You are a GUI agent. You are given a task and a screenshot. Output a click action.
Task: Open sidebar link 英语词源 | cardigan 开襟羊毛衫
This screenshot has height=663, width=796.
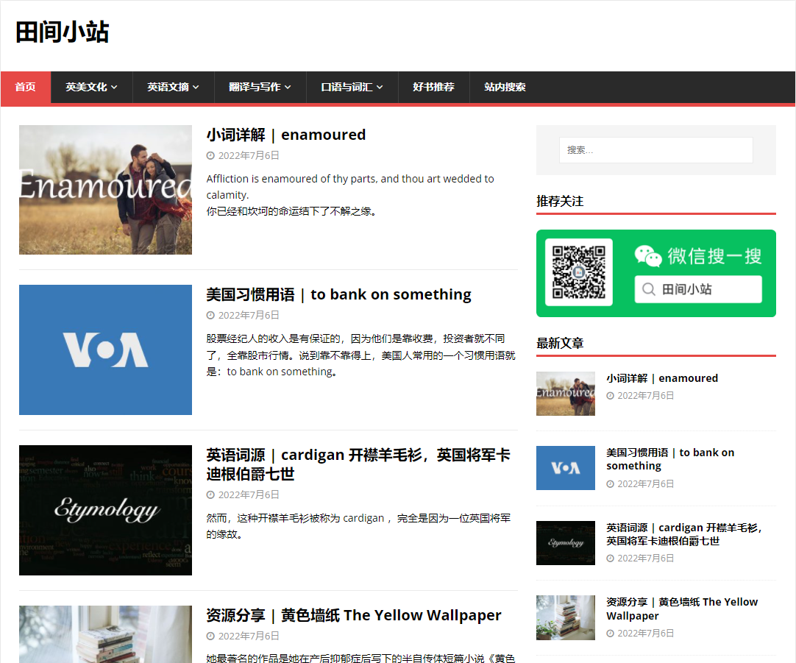[683, 534]
